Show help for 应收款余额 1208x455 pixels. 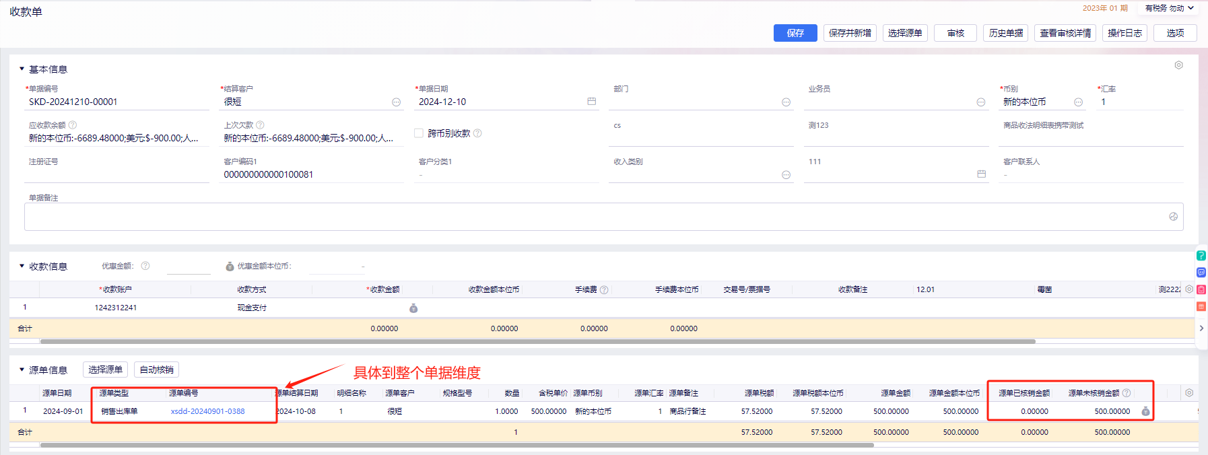click(x=73, y=125)
